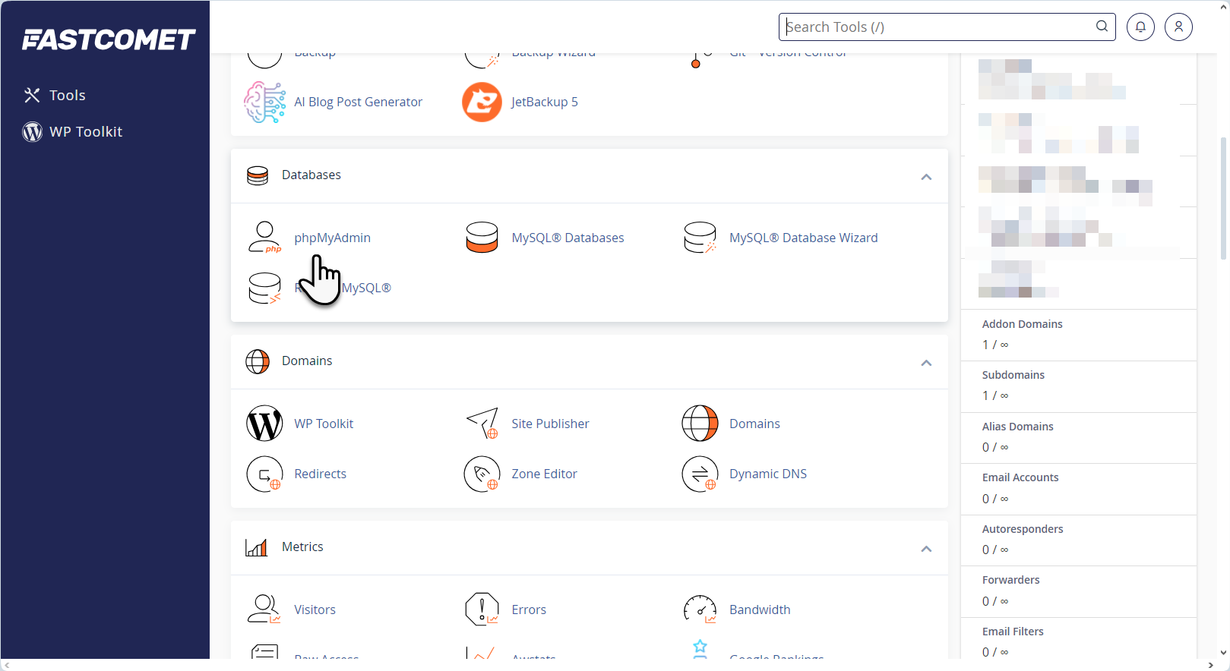Image resolution: width=1230 pixels, height=671 pixels.
Task: Open the user account icon
Action: click(x=1178, y=27)
